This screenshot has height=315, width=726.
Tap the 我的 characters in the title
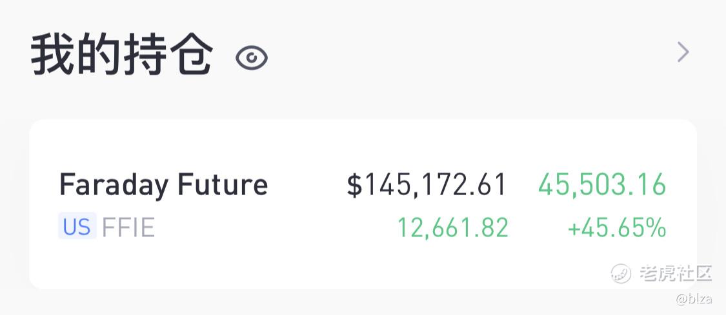coord(76,55)
